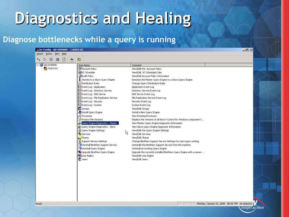This screenshot has width=289, height=217.
Task: Click the '06:00 PM' status bar time
Action: click(x=232, y=204)
